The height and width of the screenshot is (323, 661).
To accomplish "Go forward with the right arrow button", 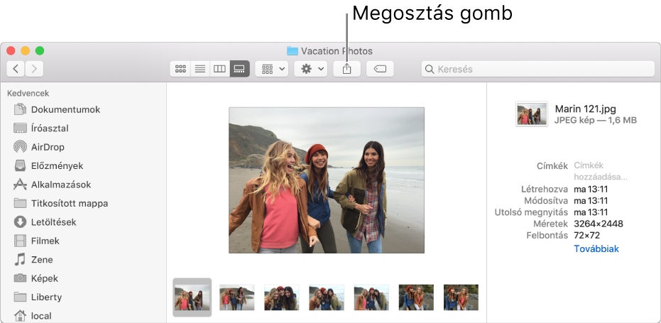I will coord(34,69).
